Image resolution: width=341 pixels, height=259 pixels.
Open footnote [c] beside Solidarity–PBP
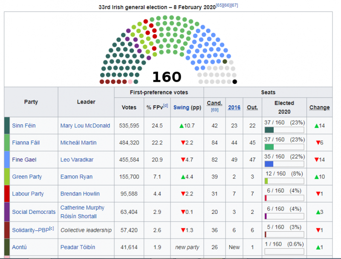(51, 228)
